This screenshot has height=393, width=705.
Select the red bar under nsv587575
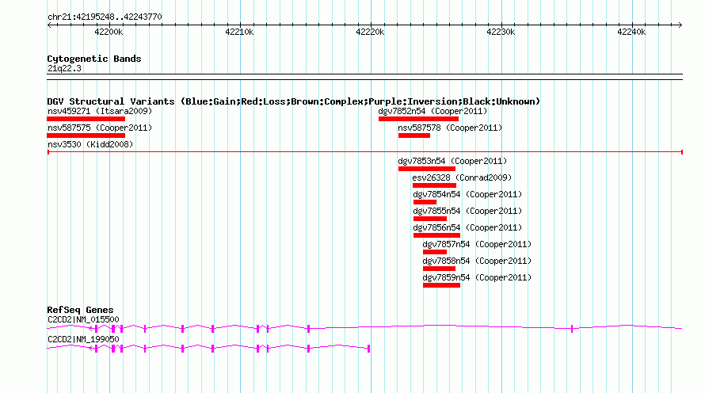click(x=86, y=135)
